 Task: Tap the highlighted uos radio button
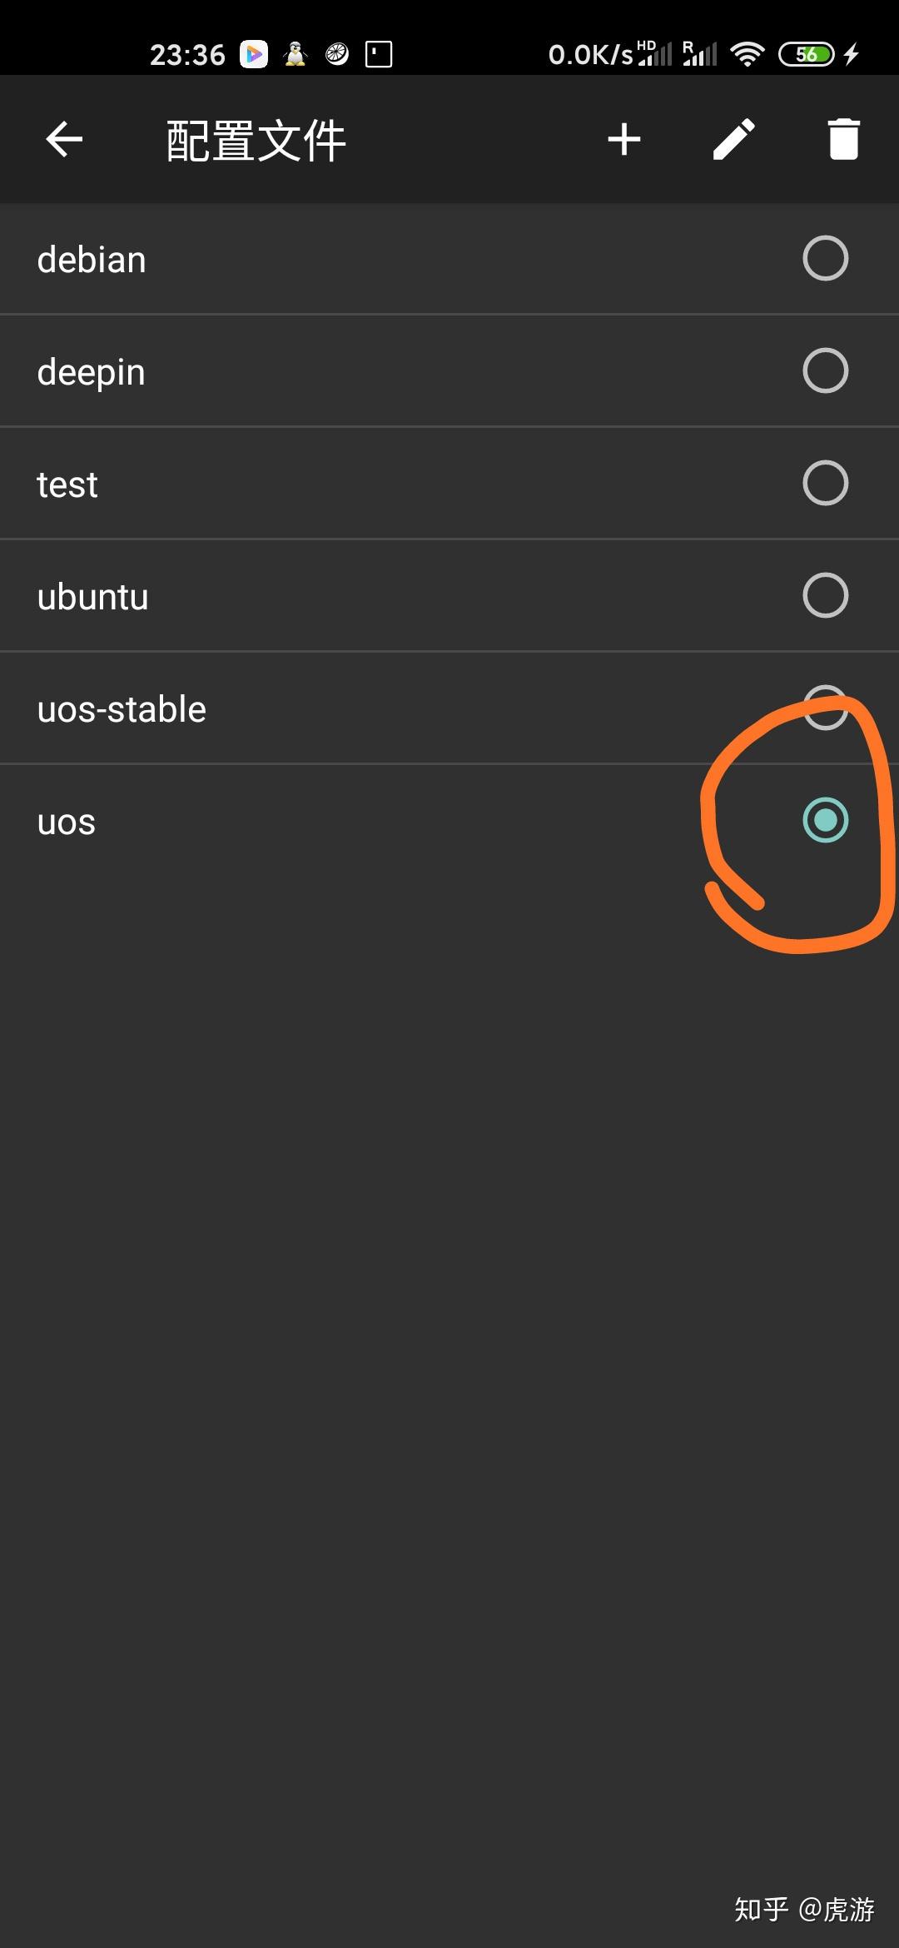825,821
